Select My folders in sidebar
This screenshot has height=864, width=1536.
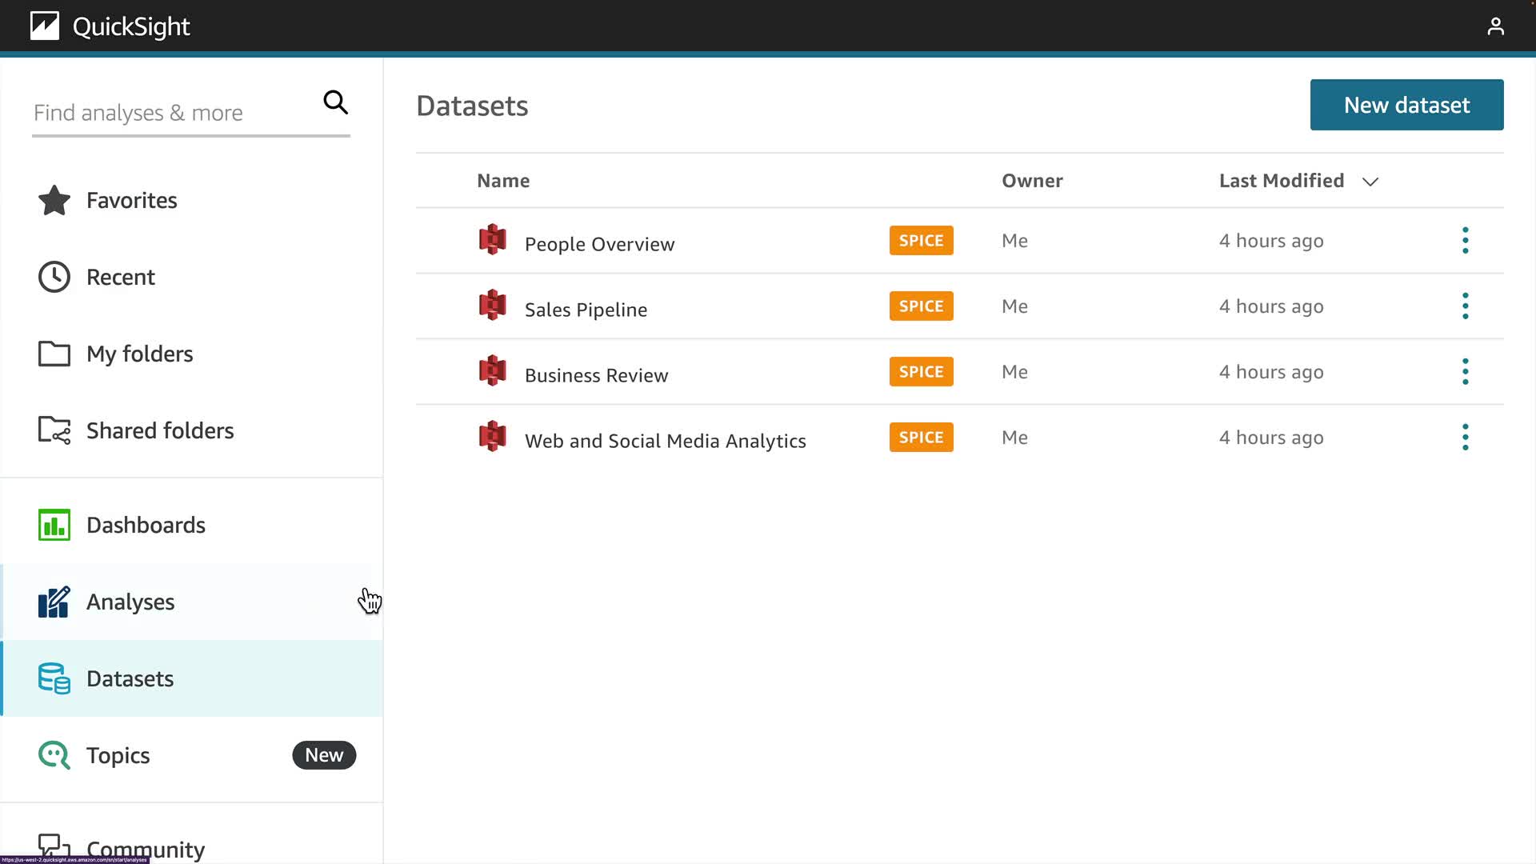coord(139,354)
